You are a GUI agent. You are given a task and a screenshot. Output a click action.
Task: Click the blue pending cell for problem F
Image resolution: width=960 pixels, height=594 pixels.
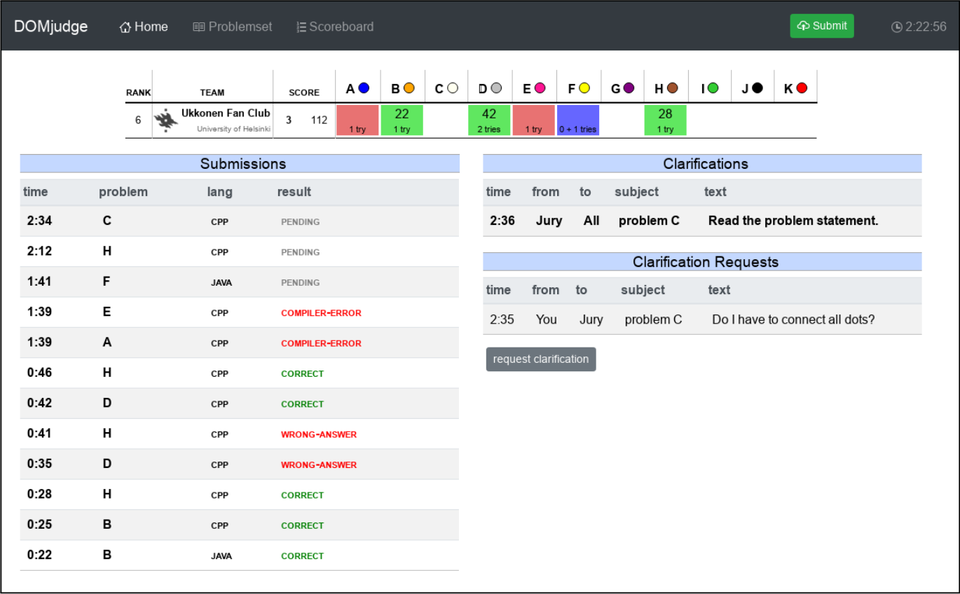pyautogui.click(x=578, y=120)
